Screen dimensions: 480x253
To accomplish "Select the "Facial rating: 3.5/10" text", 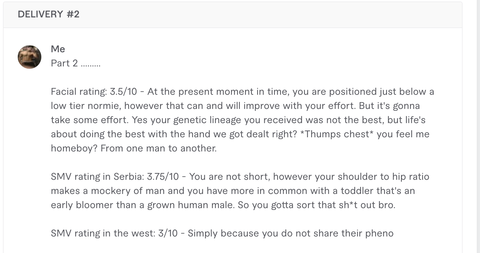I will click(x=94, y=92).
